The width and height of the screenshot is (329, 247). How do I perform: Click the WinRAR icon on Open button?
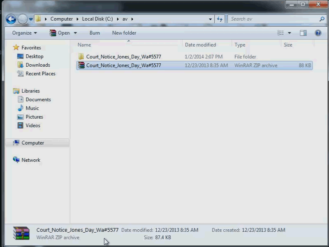click(53, 33)
